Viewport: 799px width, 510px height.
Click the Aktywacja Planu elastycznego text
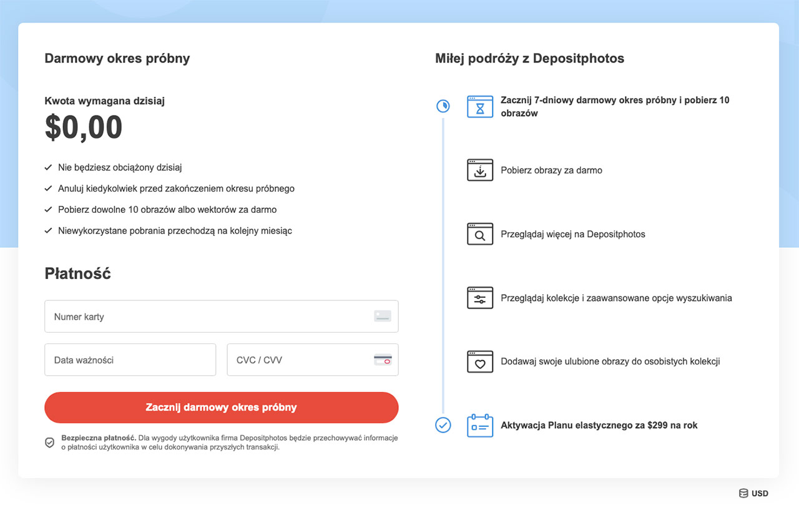point(599,426)
